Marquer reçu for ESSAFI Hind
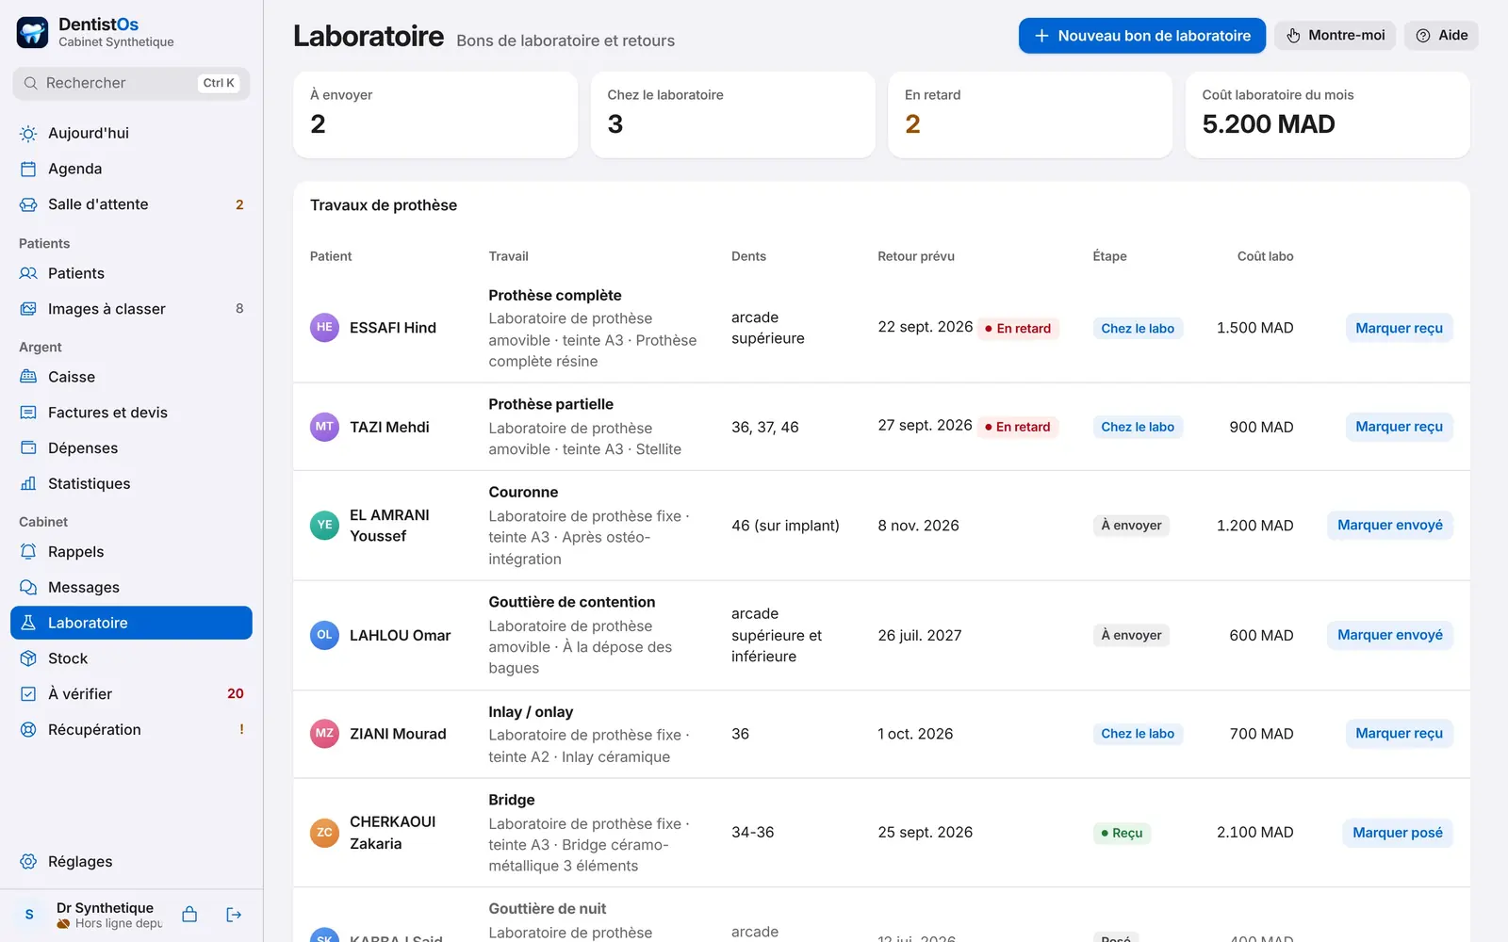Image resolution: width=1508 pixels, height=942 pixels. (x=1399, y=328)
